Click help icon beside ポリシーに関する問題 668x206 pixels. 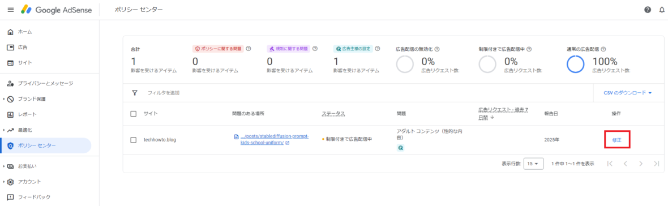click(x=249, y=49)
